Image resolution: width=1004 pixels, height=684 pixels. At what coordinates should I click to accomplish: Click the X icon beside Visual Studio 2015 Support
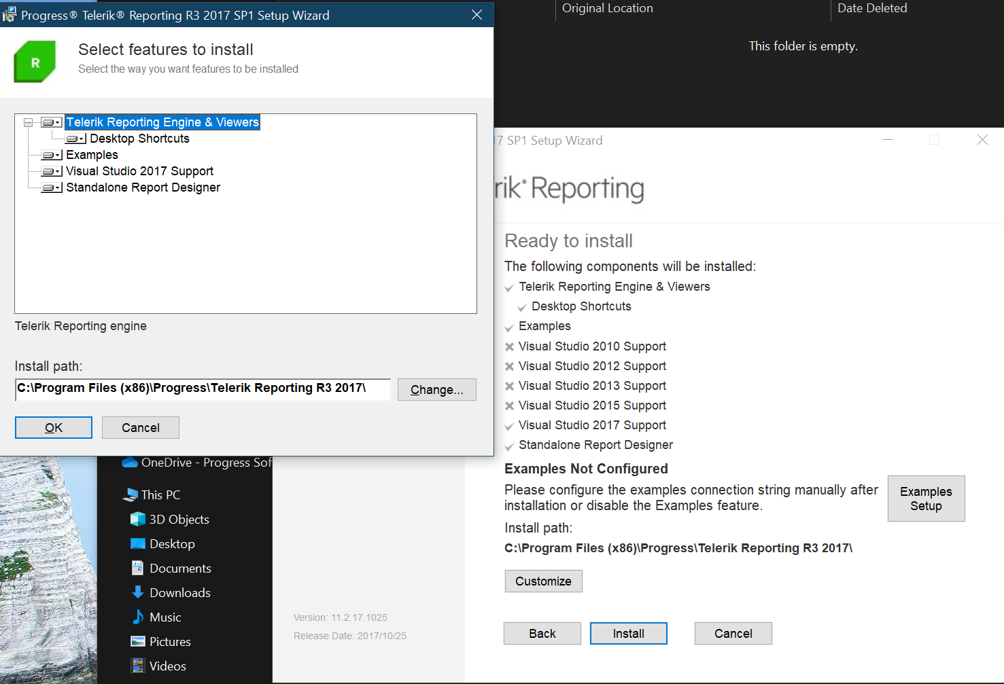coord(509,406)
